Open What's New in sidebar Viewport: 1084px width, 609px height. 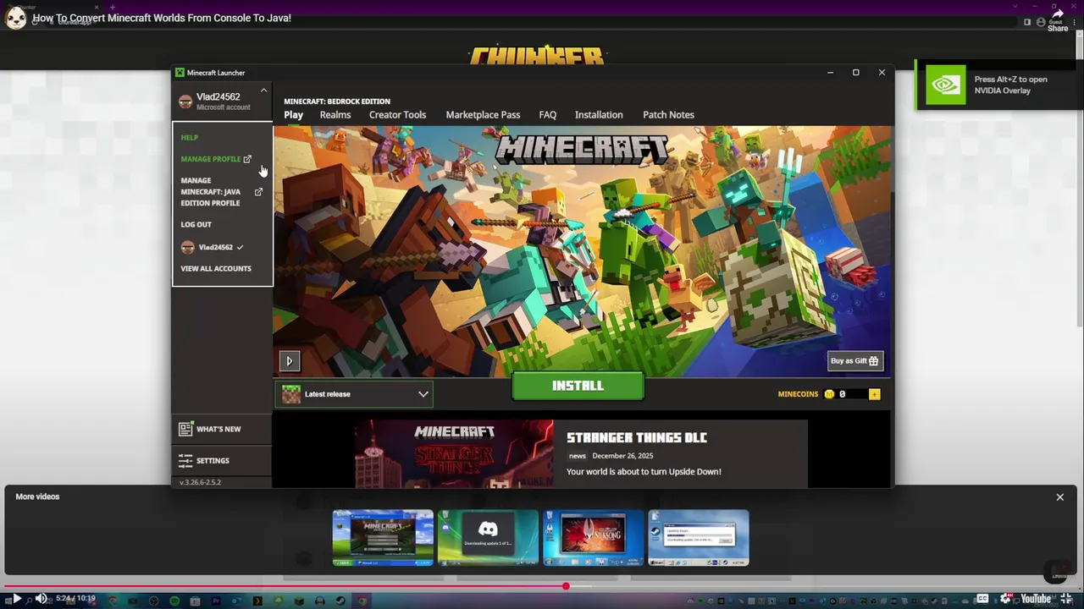click(222, 429)
